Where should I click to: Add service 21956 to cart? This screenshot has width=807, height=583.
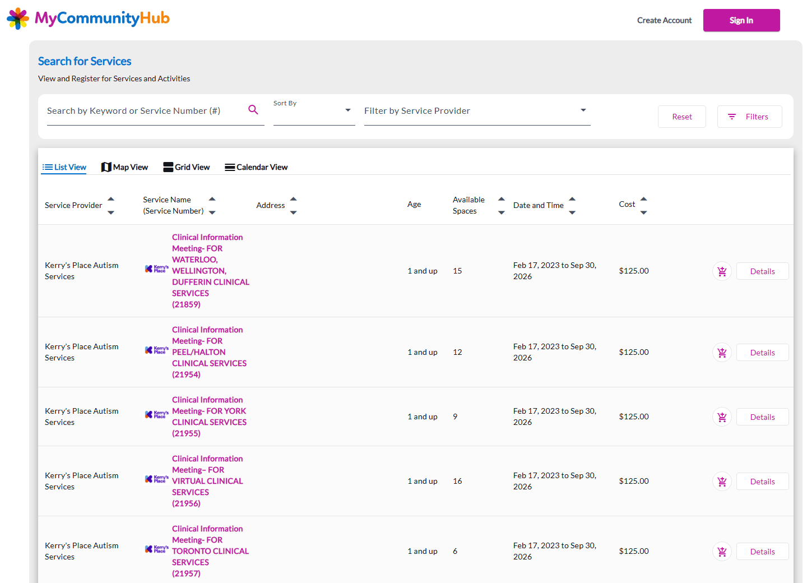(722, 482)
